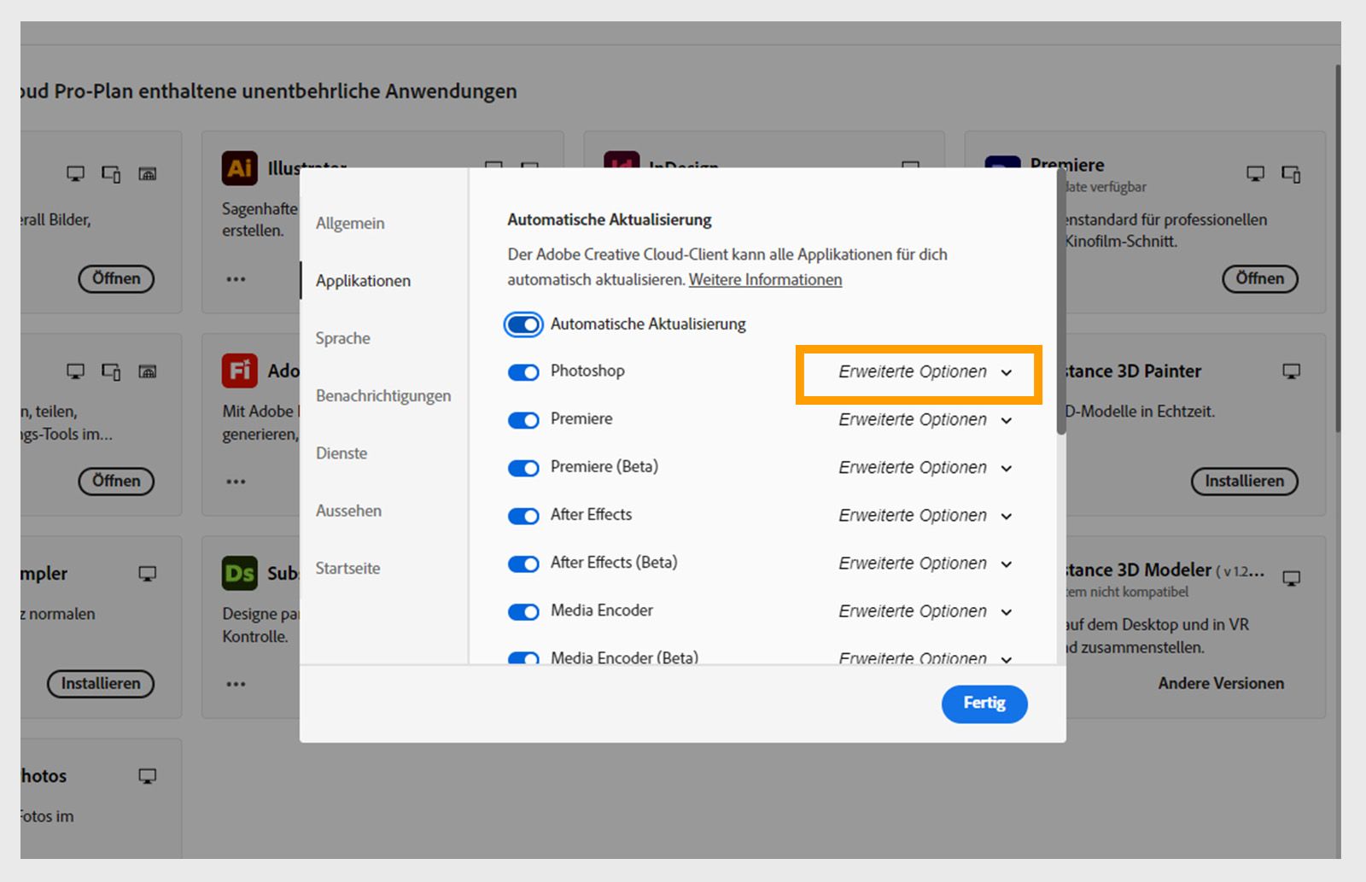Click desktop icon on Premiere card
Viewport: 1366px width, 882px height.
pyautogui.click(x=1256, y=174)
